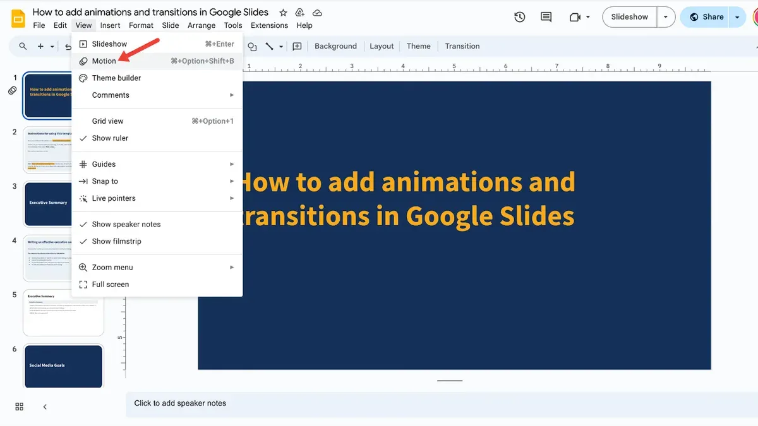Click the presentation title to rename
This screenshot has width=758, height=426.
coord(150,12)
